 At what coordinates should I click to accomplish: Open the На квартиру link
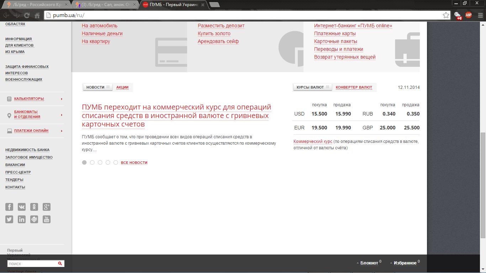pos(96,41)
